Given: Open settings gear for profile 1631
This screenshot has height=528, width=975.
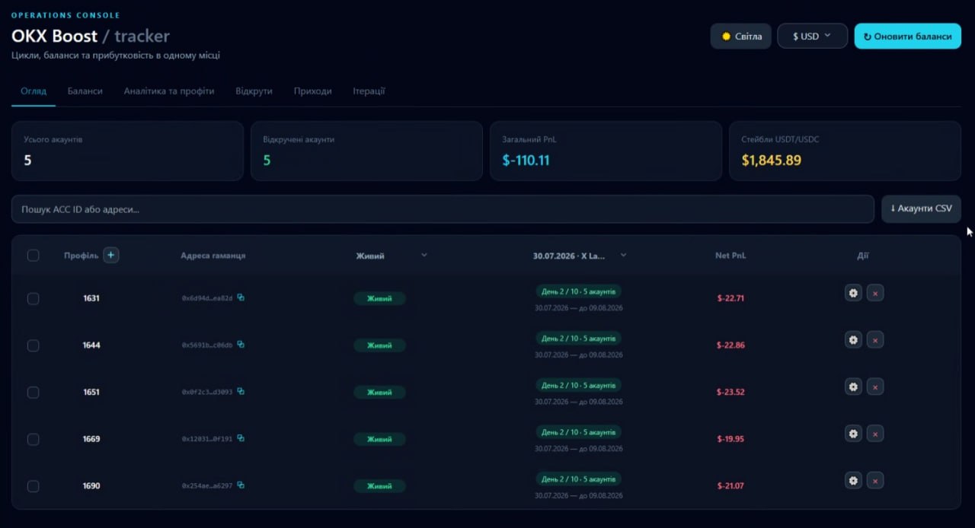Looking at the screenshot, I should tap(853, 293).
